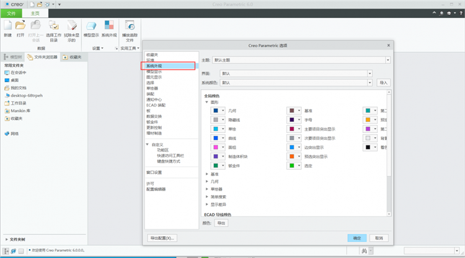Open the 实用工具 group dropdown
The width and height of the screenshot is (465, 258).
pos(130,48)
